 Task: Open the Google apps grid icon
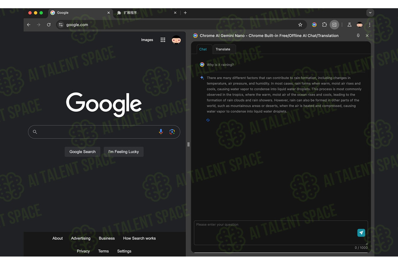163,40
